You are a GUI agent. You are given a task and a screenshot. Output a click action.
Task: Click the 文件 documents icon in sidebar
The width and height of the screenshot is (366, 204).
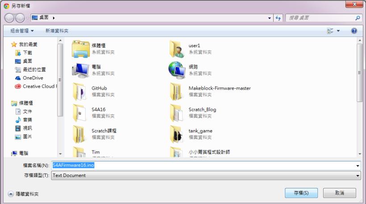coord(18,111)
